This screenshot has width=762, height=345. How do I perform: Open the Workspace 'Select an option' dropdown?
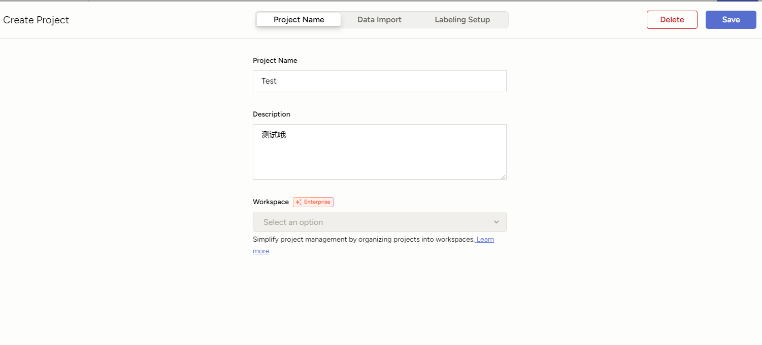point(379,222)
